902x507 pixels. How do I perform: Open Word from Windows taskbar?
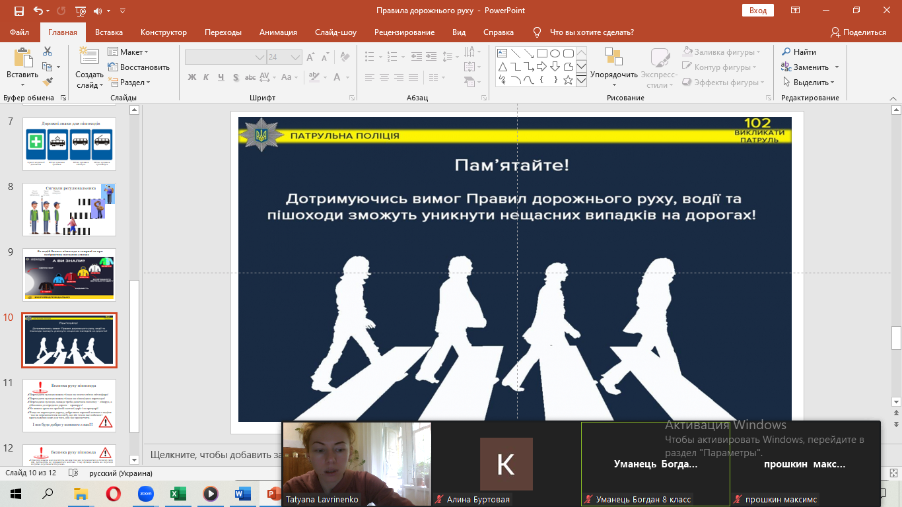click(x=242, y=493)
